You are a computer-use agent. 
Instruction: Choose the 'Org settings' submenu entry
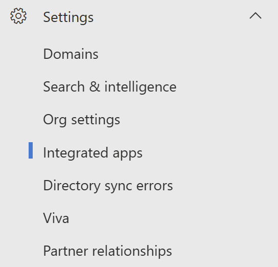coord(82,120)
